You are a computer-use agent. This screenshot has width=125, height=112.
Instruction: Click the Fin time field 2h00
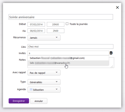pos(56,31)
